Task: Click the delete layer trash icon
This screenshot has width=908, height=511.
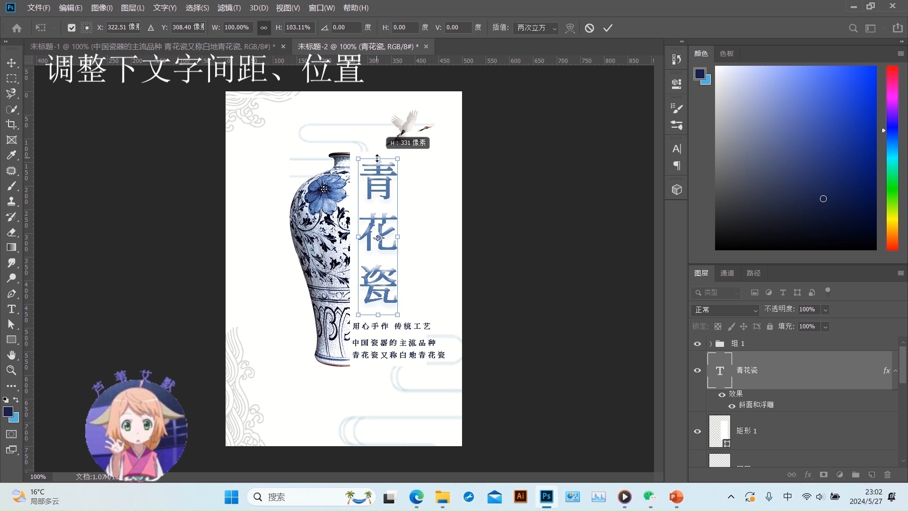Action: 887,475
